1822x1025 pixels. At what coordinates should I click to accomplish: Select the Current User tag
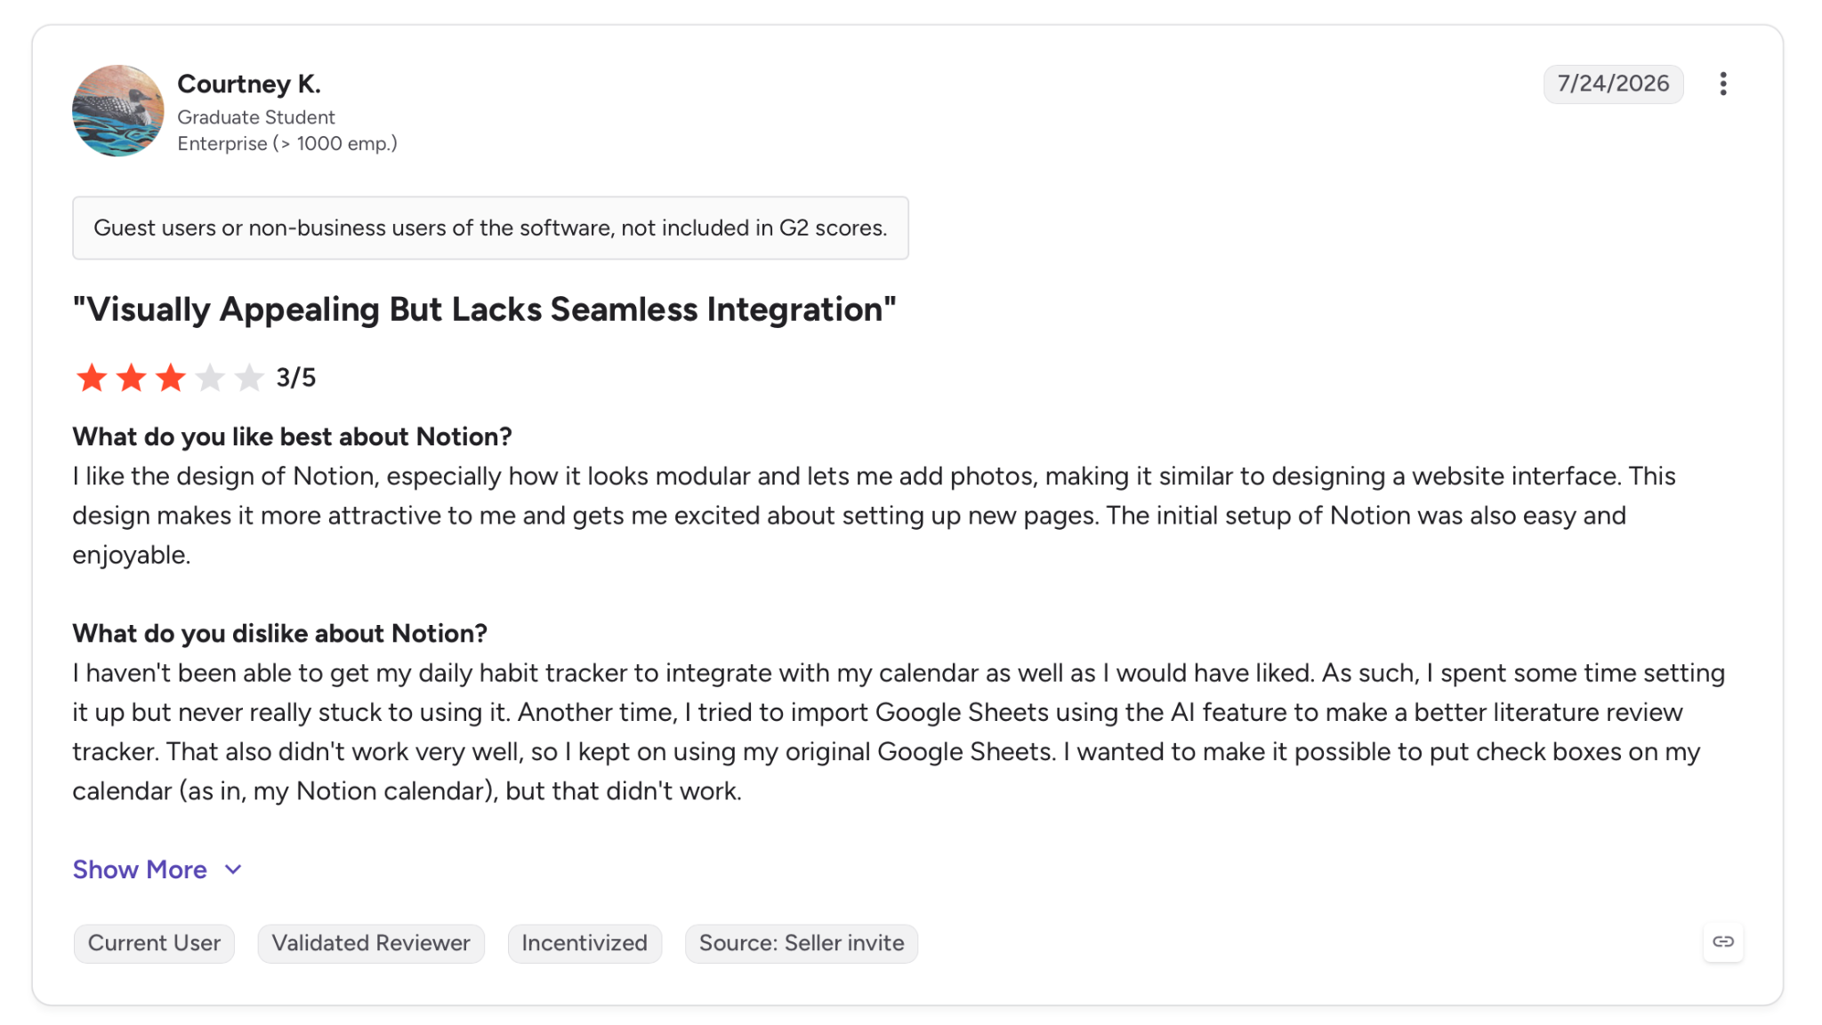(x=154, y=943)
